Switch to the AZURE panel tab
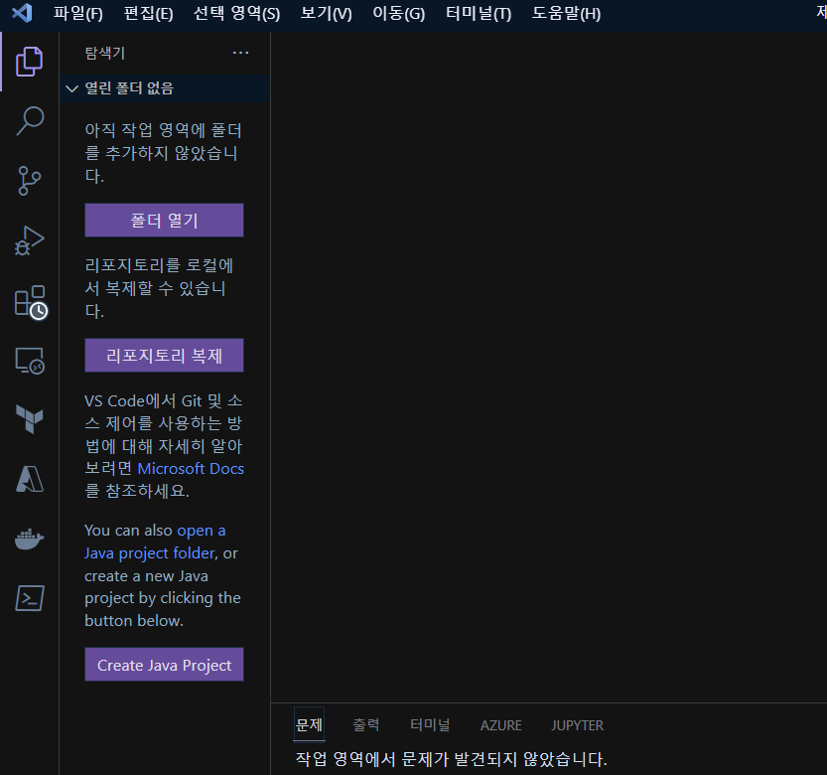Viewport: 827px width, 775px height. click(x=500, y=725)
